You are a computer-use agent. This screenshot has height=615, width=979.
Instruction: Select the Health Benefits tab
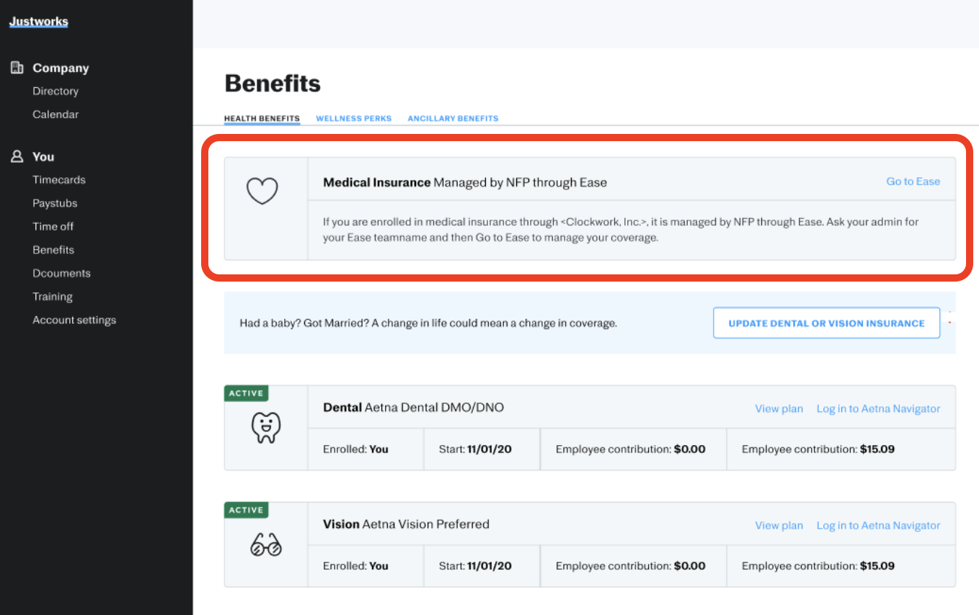point(262,117)
